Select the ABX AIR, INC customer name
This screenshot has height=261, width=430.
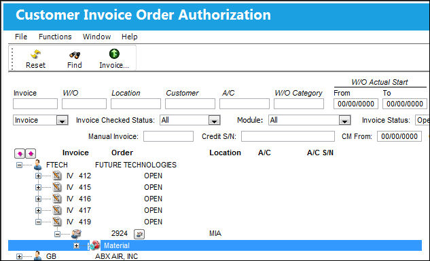pos(117,256)
